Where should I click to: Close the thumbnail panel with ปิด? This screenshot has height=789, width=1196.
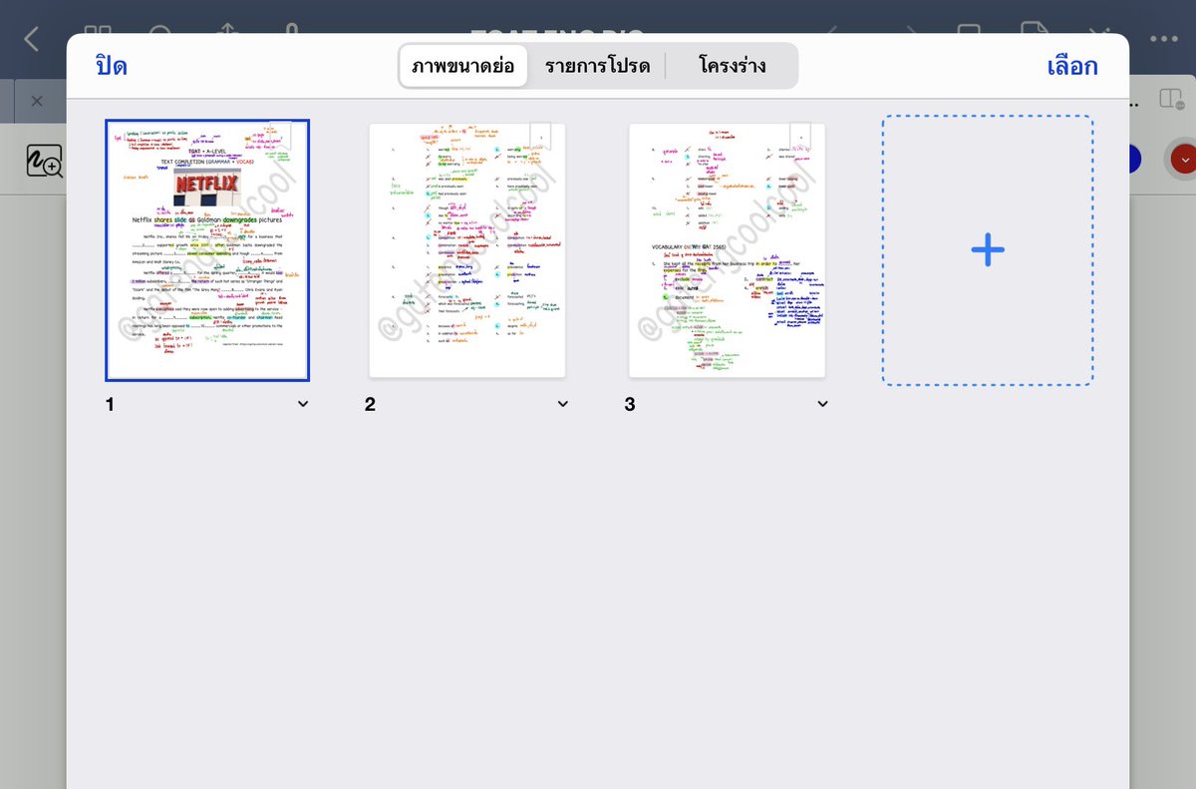pos(112,67)
